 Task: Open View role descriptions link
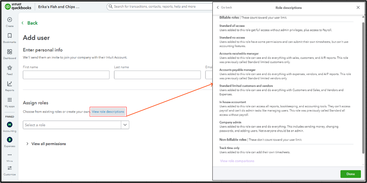(108, 112)
